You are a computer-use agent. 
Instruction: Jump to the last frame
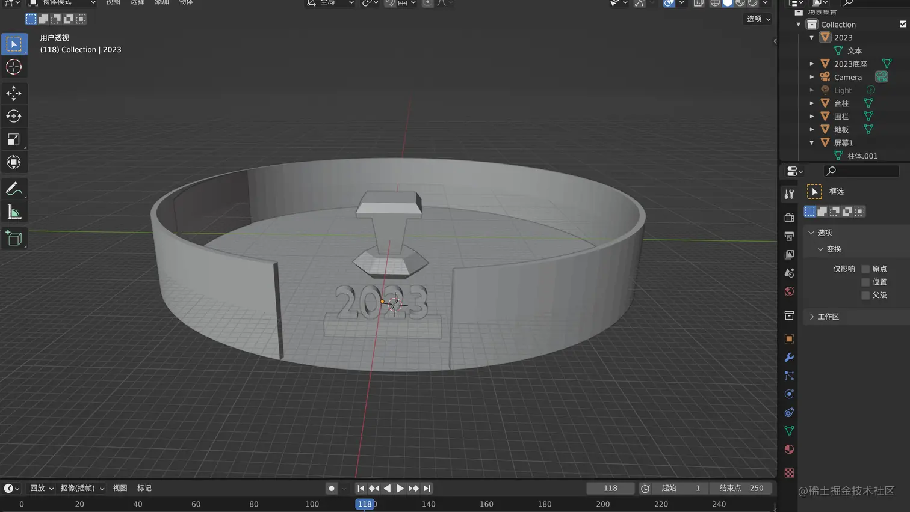427,489
